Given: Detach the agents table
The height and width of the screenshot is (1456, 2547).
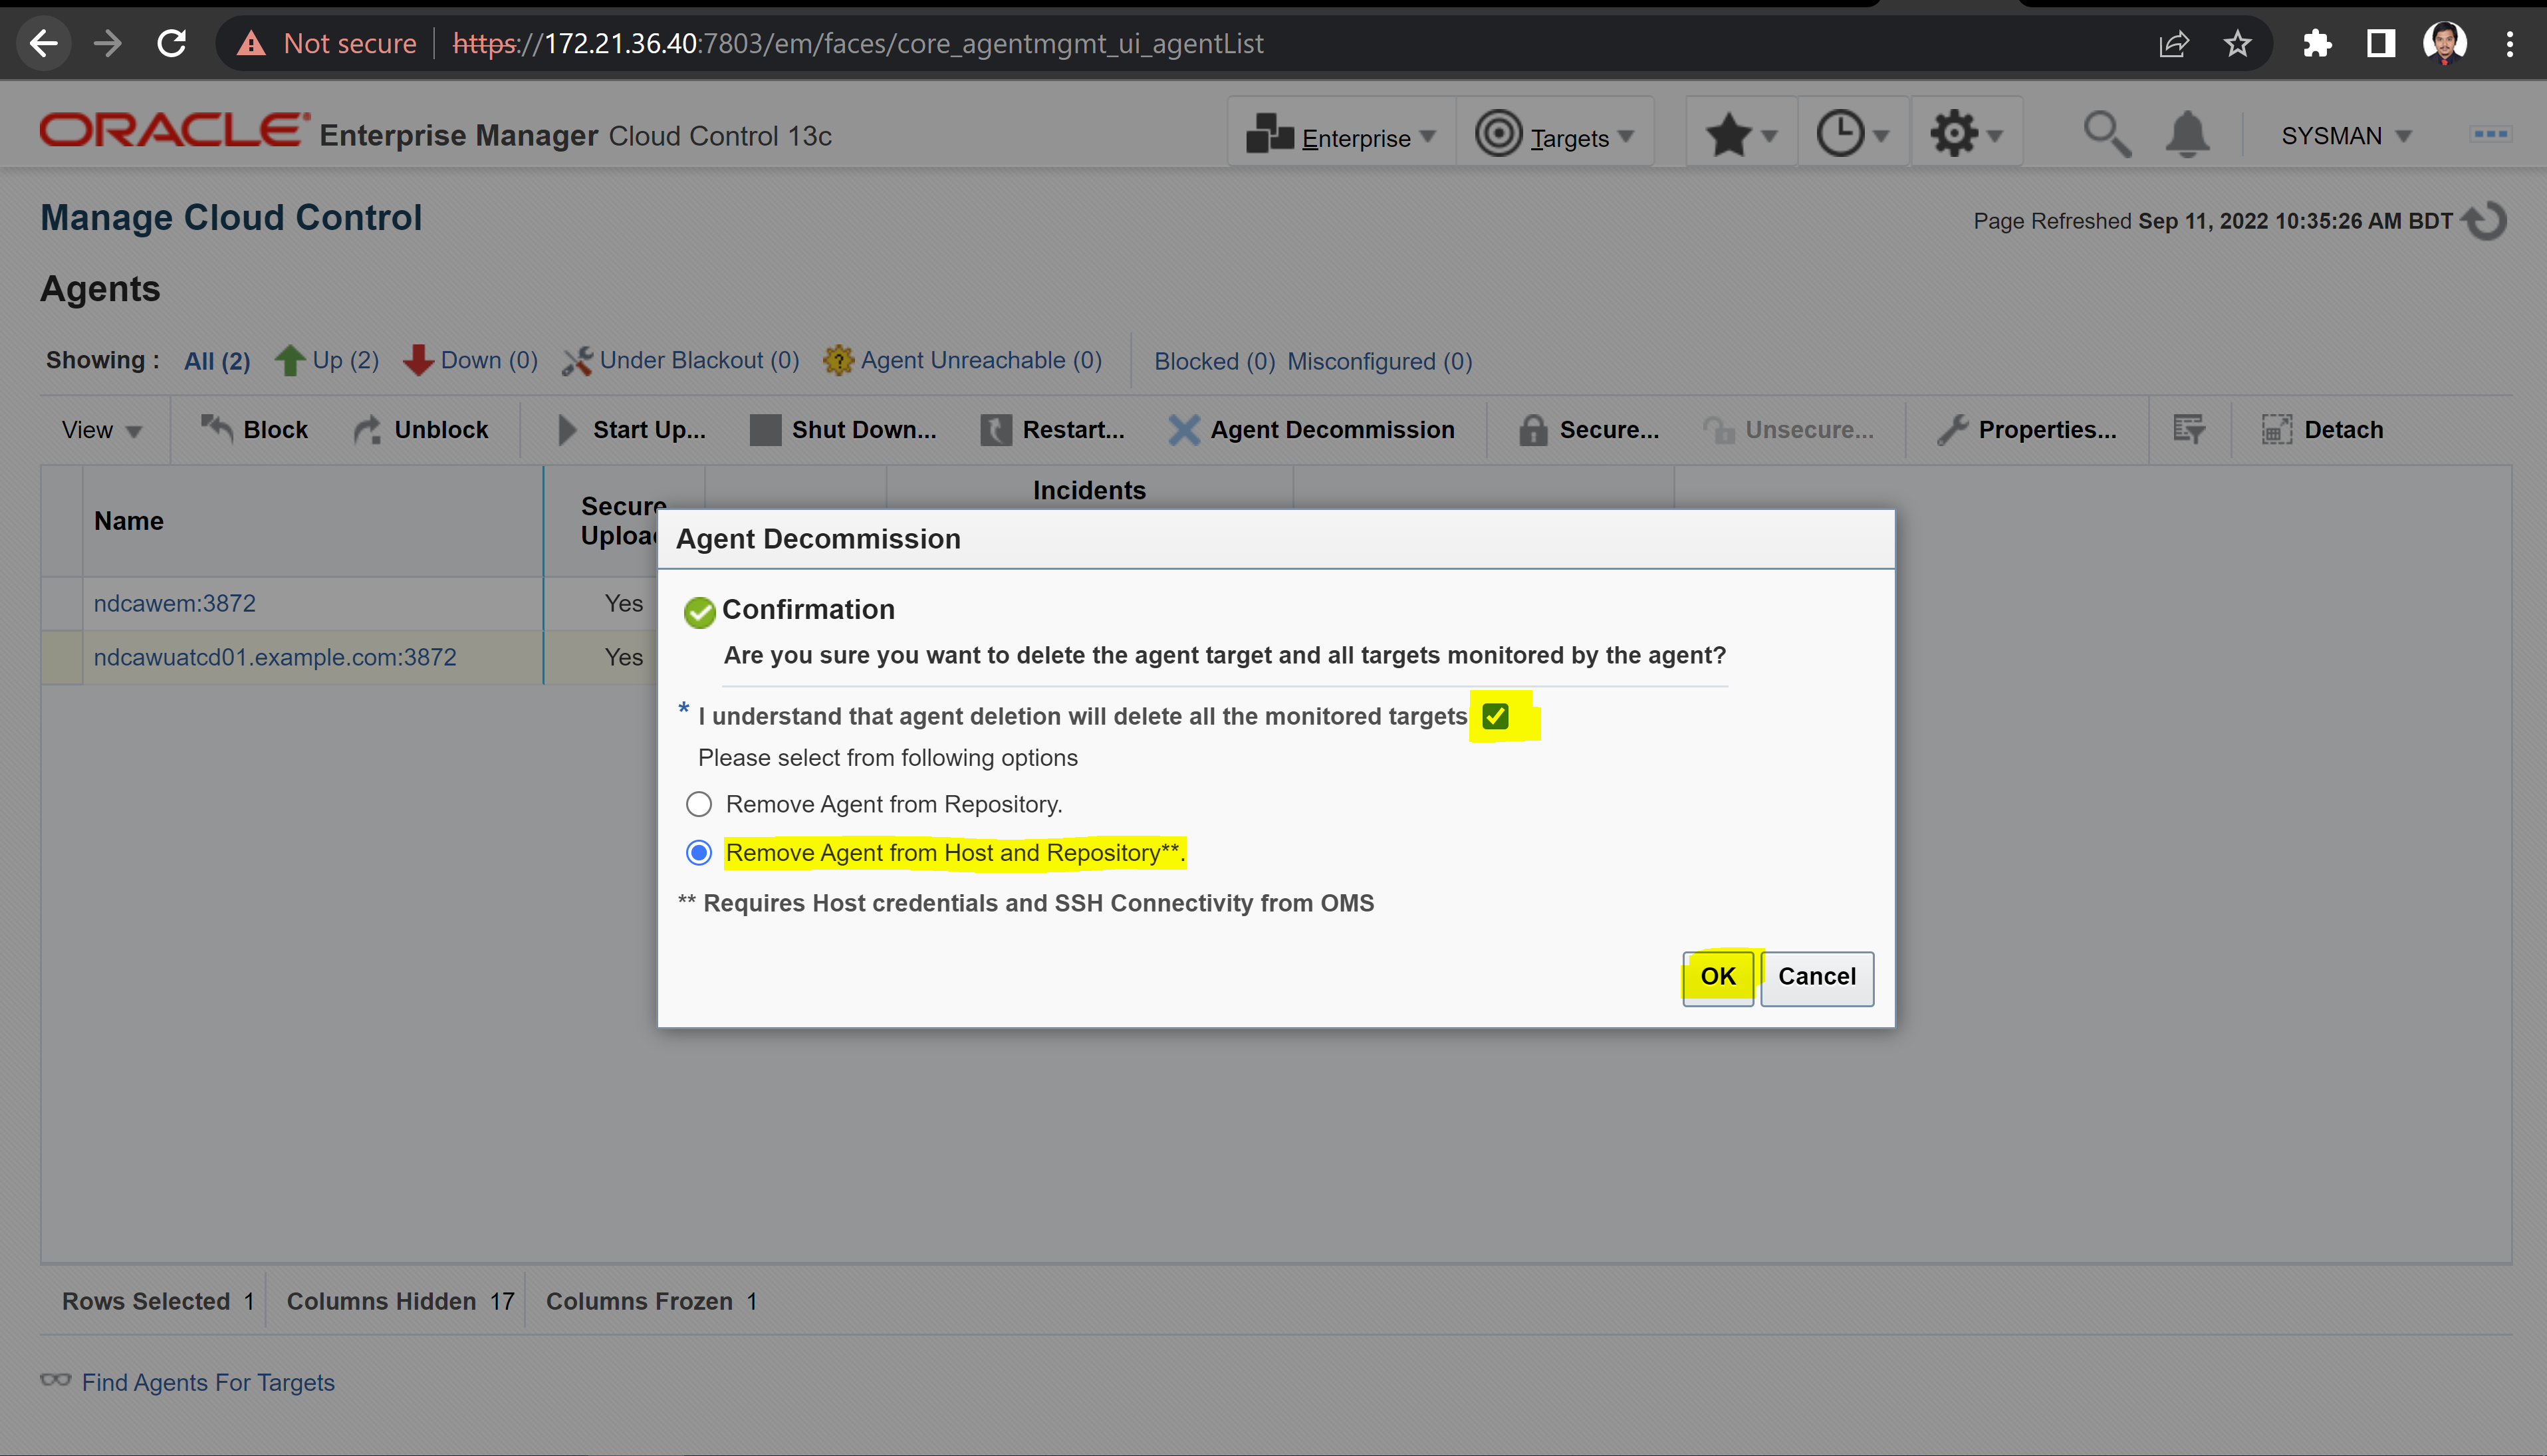Looking at the screenshot, I should (x=2322, y=430).
